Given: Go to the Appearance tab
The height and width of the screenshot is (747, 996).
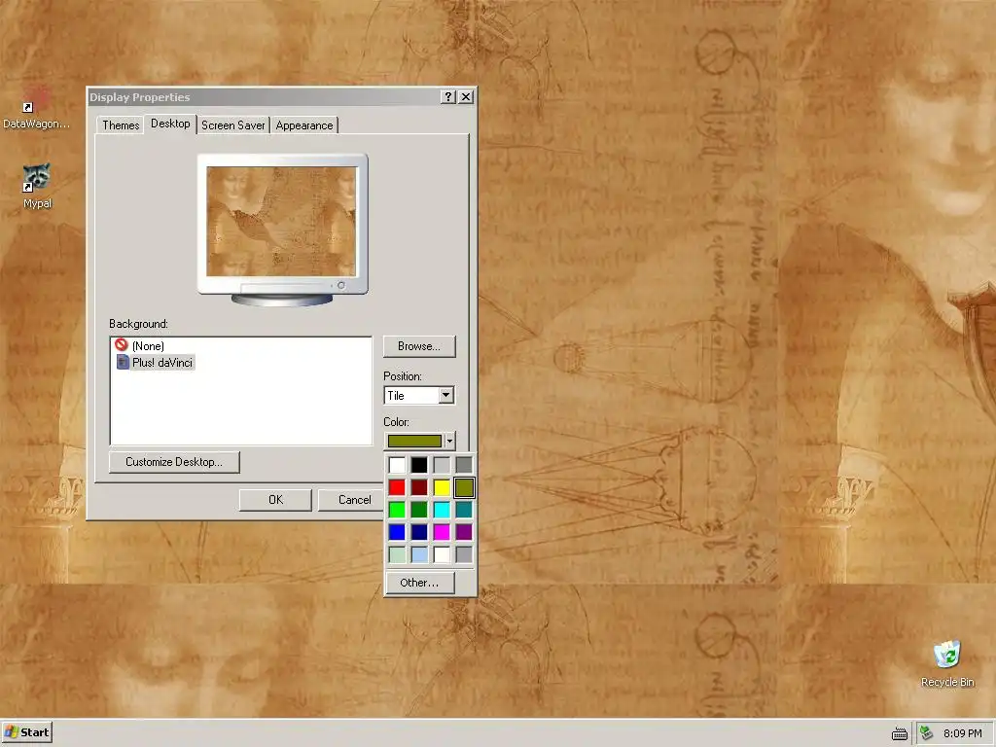Looking at the screenshot, I should [x=304, y=125].
